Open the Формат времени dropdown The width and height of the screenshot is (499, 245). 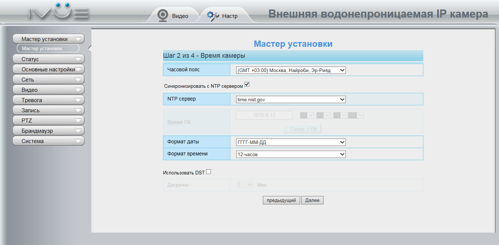click(291, 154)
